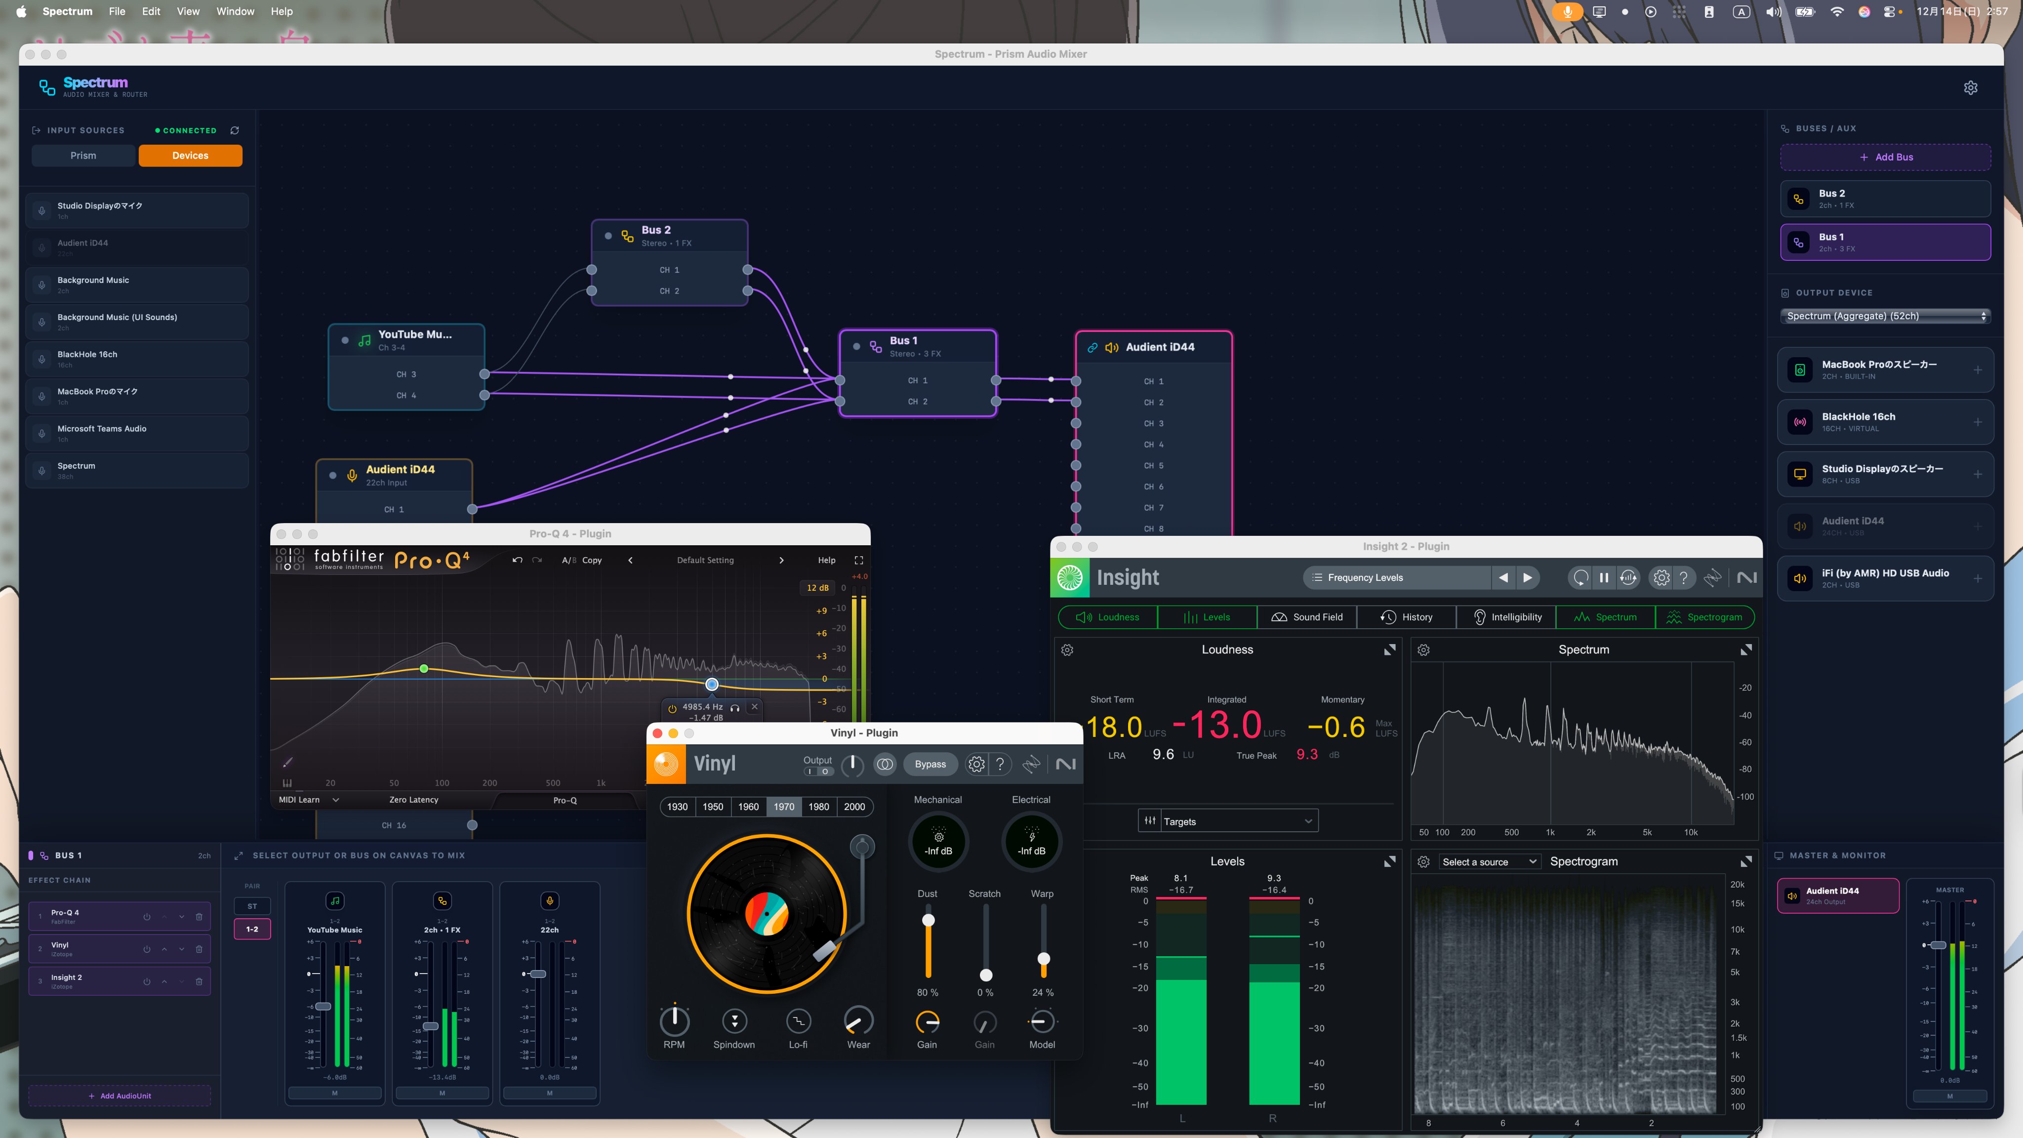Delete Vinyl effect with trash icon
The image size is (2023, 1138).
199,949
